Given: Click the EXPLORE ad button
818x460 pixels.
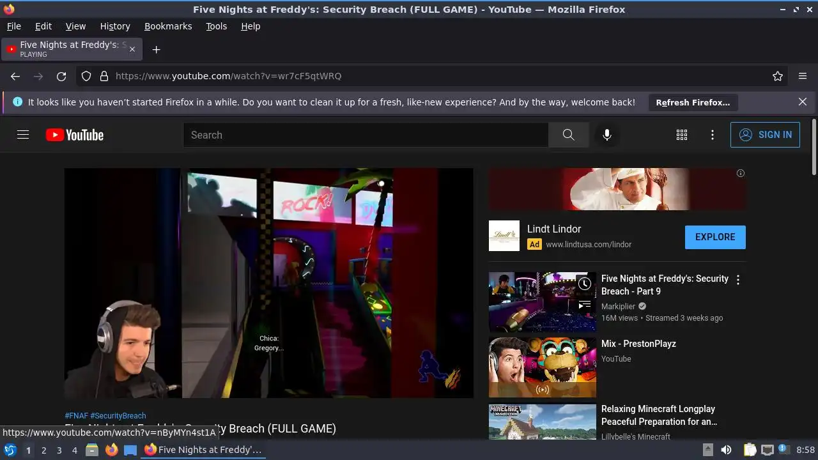Looking at the screenshot, I should [x=715, y=237].
